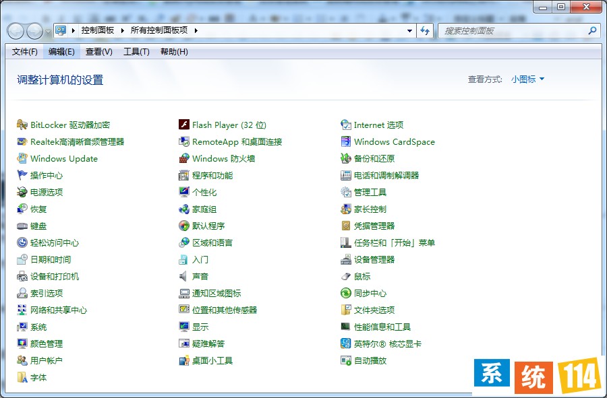This screenshot has width=607, height=398.
Task: Open the 程序和功能 link
Action: 212,176
